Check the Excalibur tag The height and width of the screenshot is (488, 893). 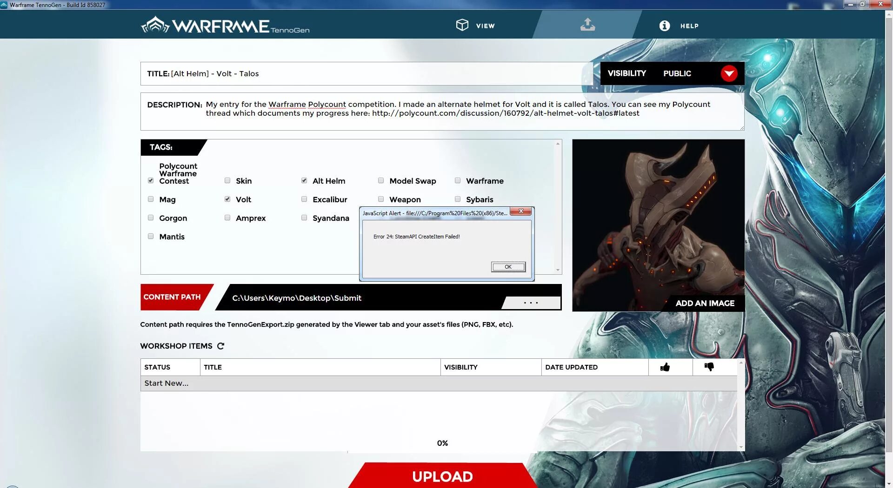point(304,199)
